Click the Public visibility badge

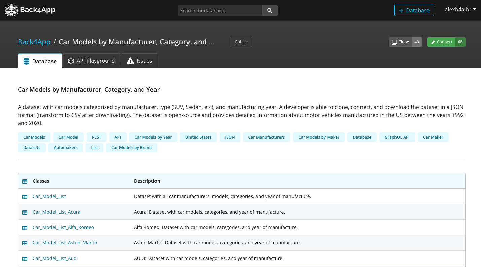241,42
